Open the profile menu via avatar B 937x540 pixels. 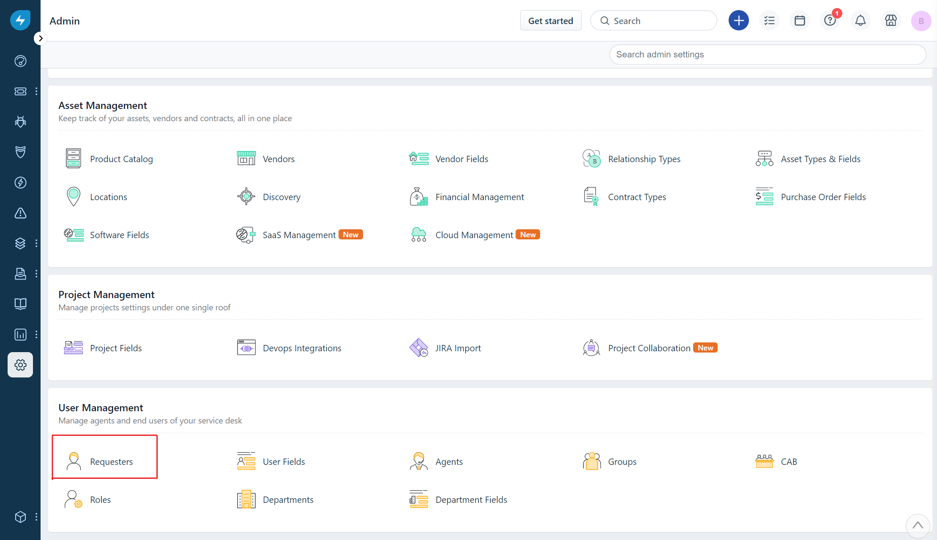pyautogui.click(x=921, y=20)
